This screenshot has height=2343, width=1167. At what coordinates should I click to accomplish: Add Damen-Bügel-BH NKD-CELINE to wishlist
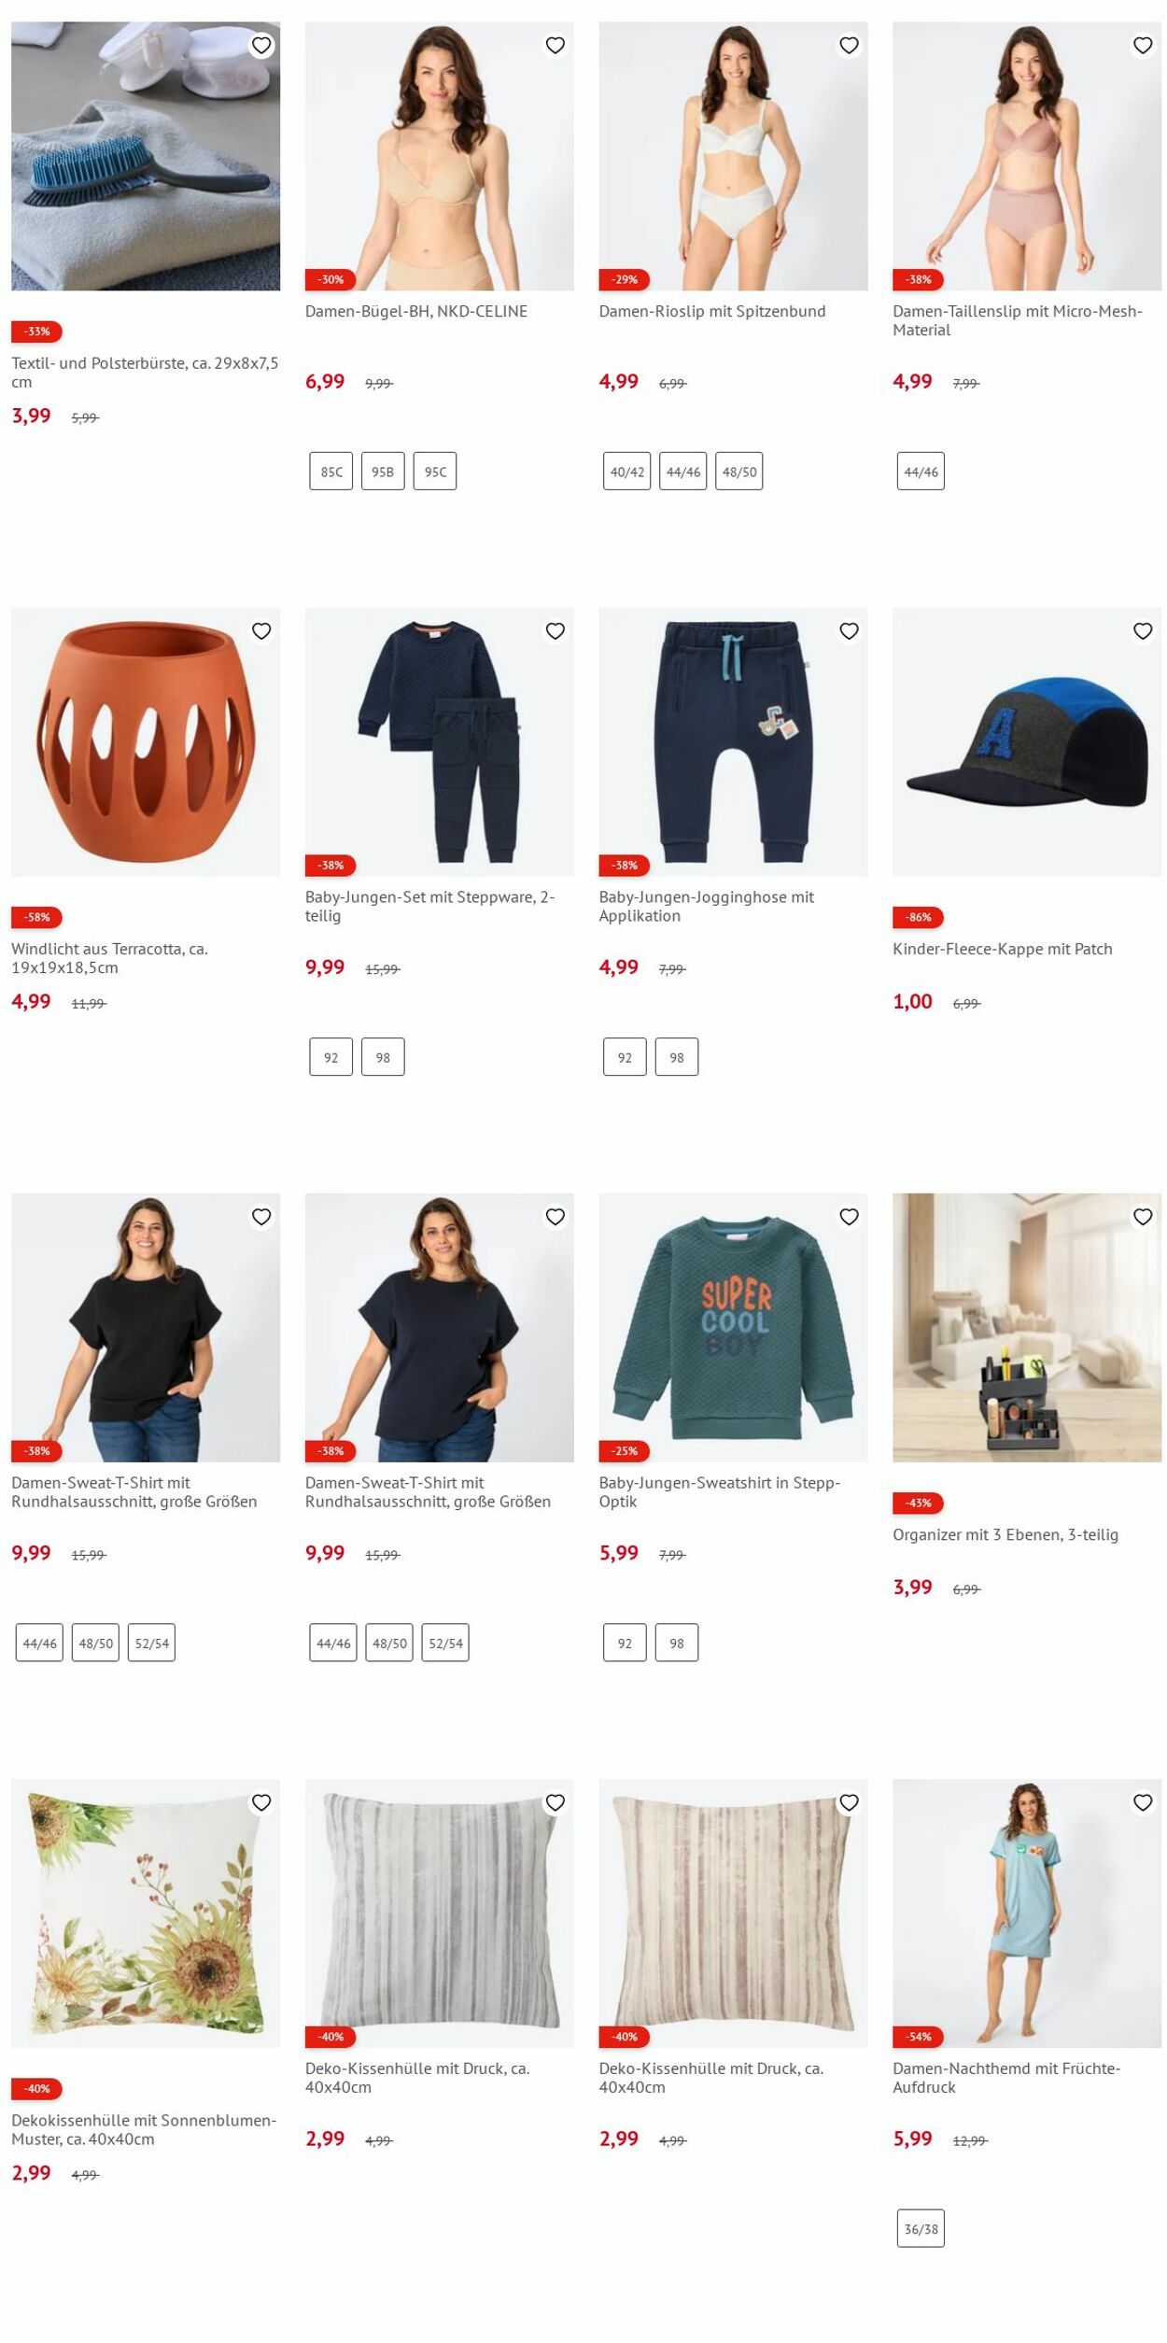555,45
